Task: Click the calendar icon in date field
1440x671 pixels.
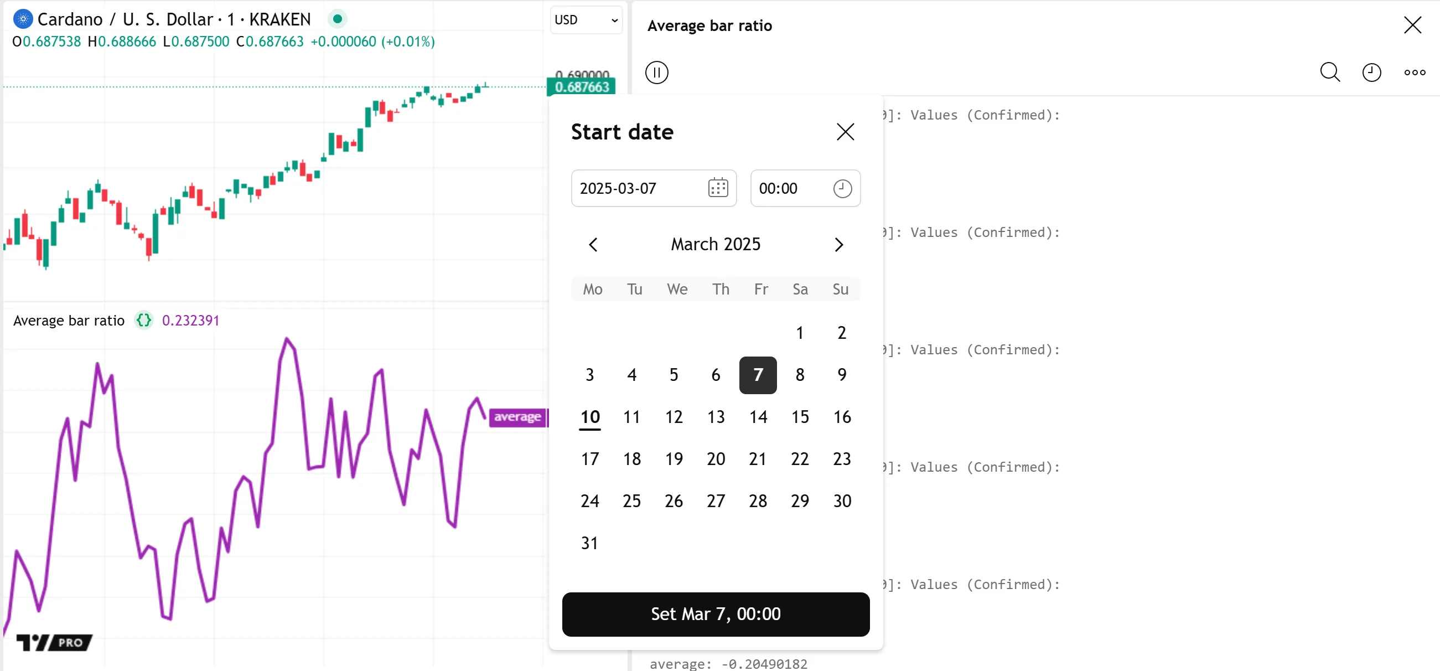Action: tap(718, 188)
